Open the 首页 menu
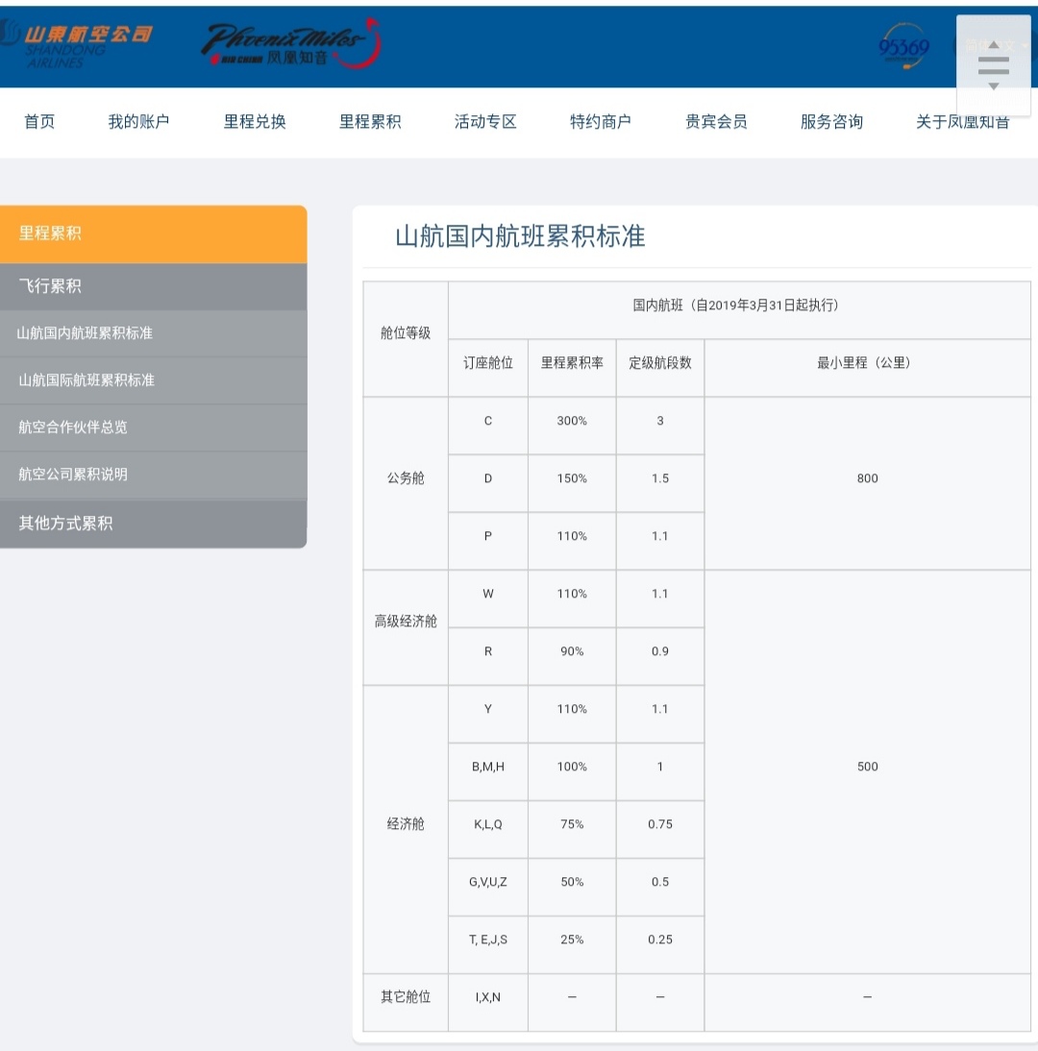Screen dimensions: 1038x1051 point(39,121)
